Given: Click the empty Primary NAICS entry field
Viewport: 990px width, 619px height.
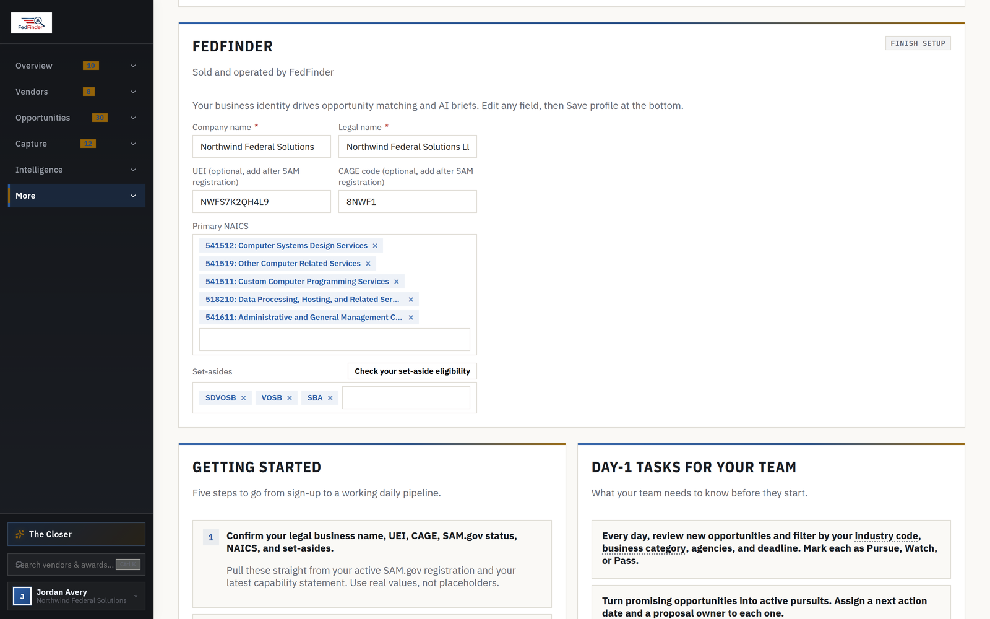Looking at the screenshot, I should click(335, 340).
